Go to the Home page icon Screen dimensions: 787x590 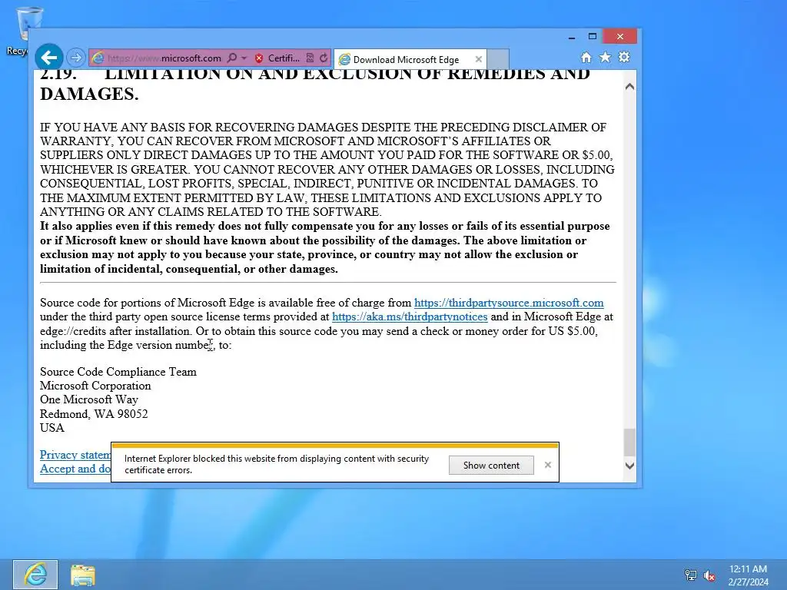click(x=586, y=58)
